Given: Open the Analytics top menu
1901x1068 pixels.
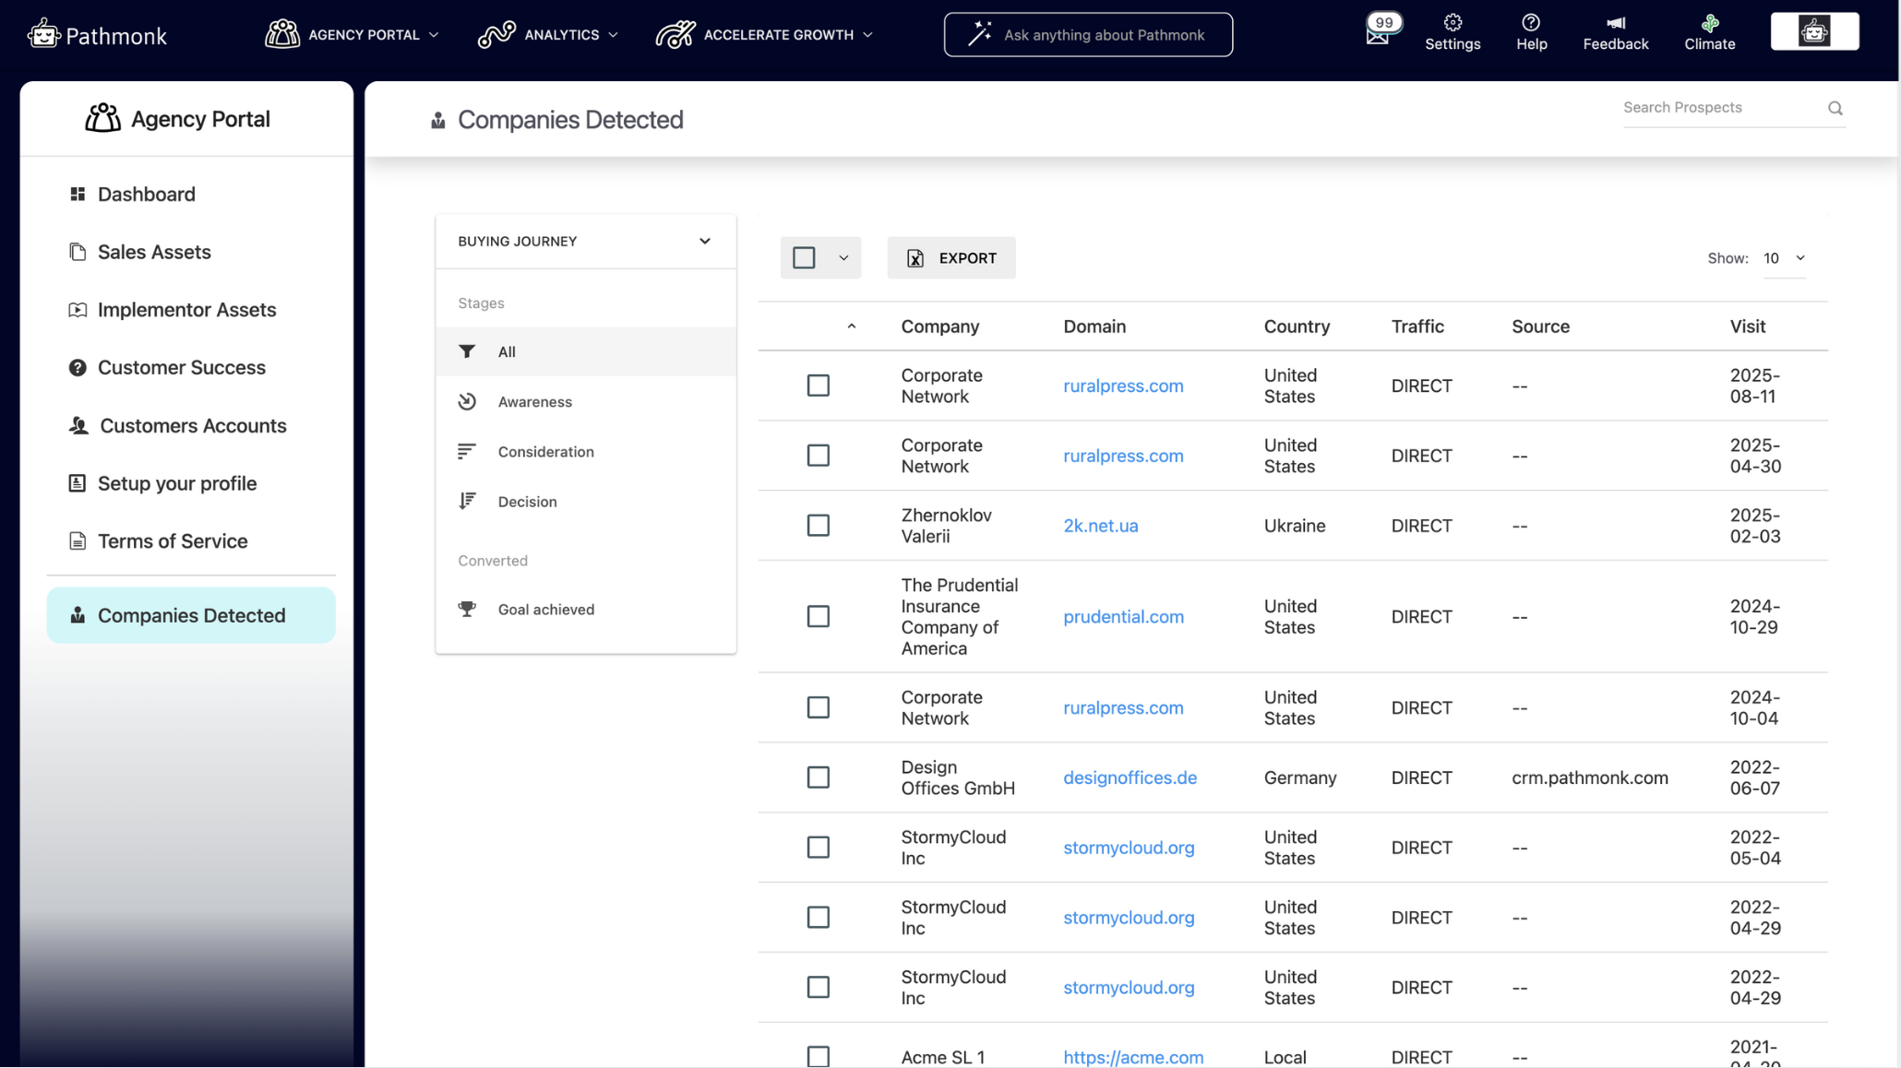Looking at the screenshot, I should pos(548,34).
